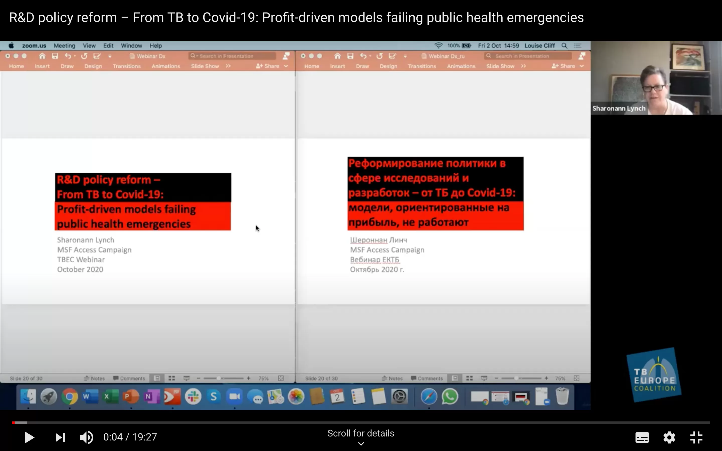The height and width of the screenshot is (451, 722).
Task: Switch to slide sorter view in left window
Action: [171, 378]
